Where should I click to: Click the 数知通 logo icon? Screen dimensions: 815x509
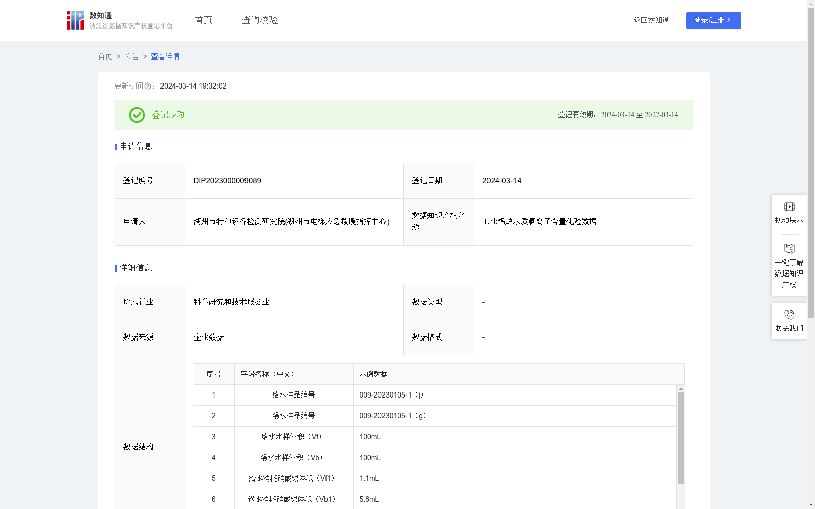(75, 20)
